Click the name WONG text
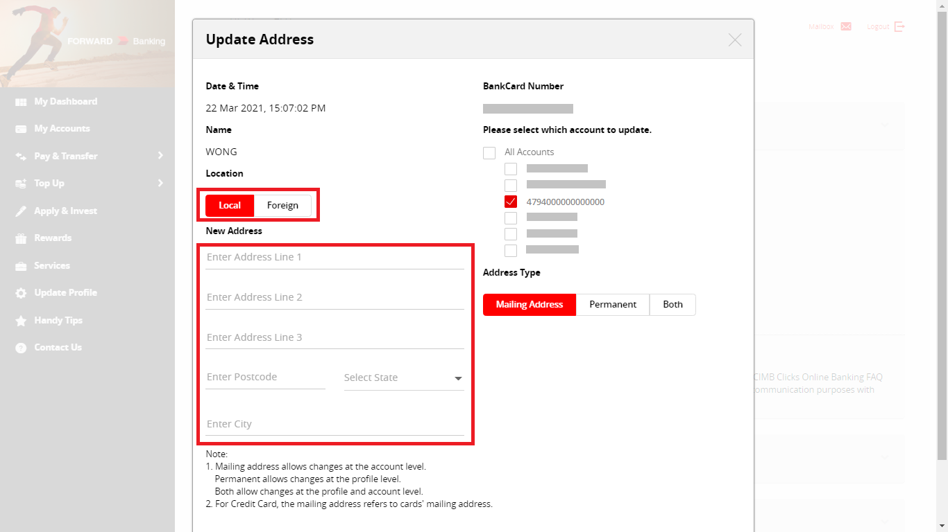Viewport: 948px width, 532px height. pos(221,152)
